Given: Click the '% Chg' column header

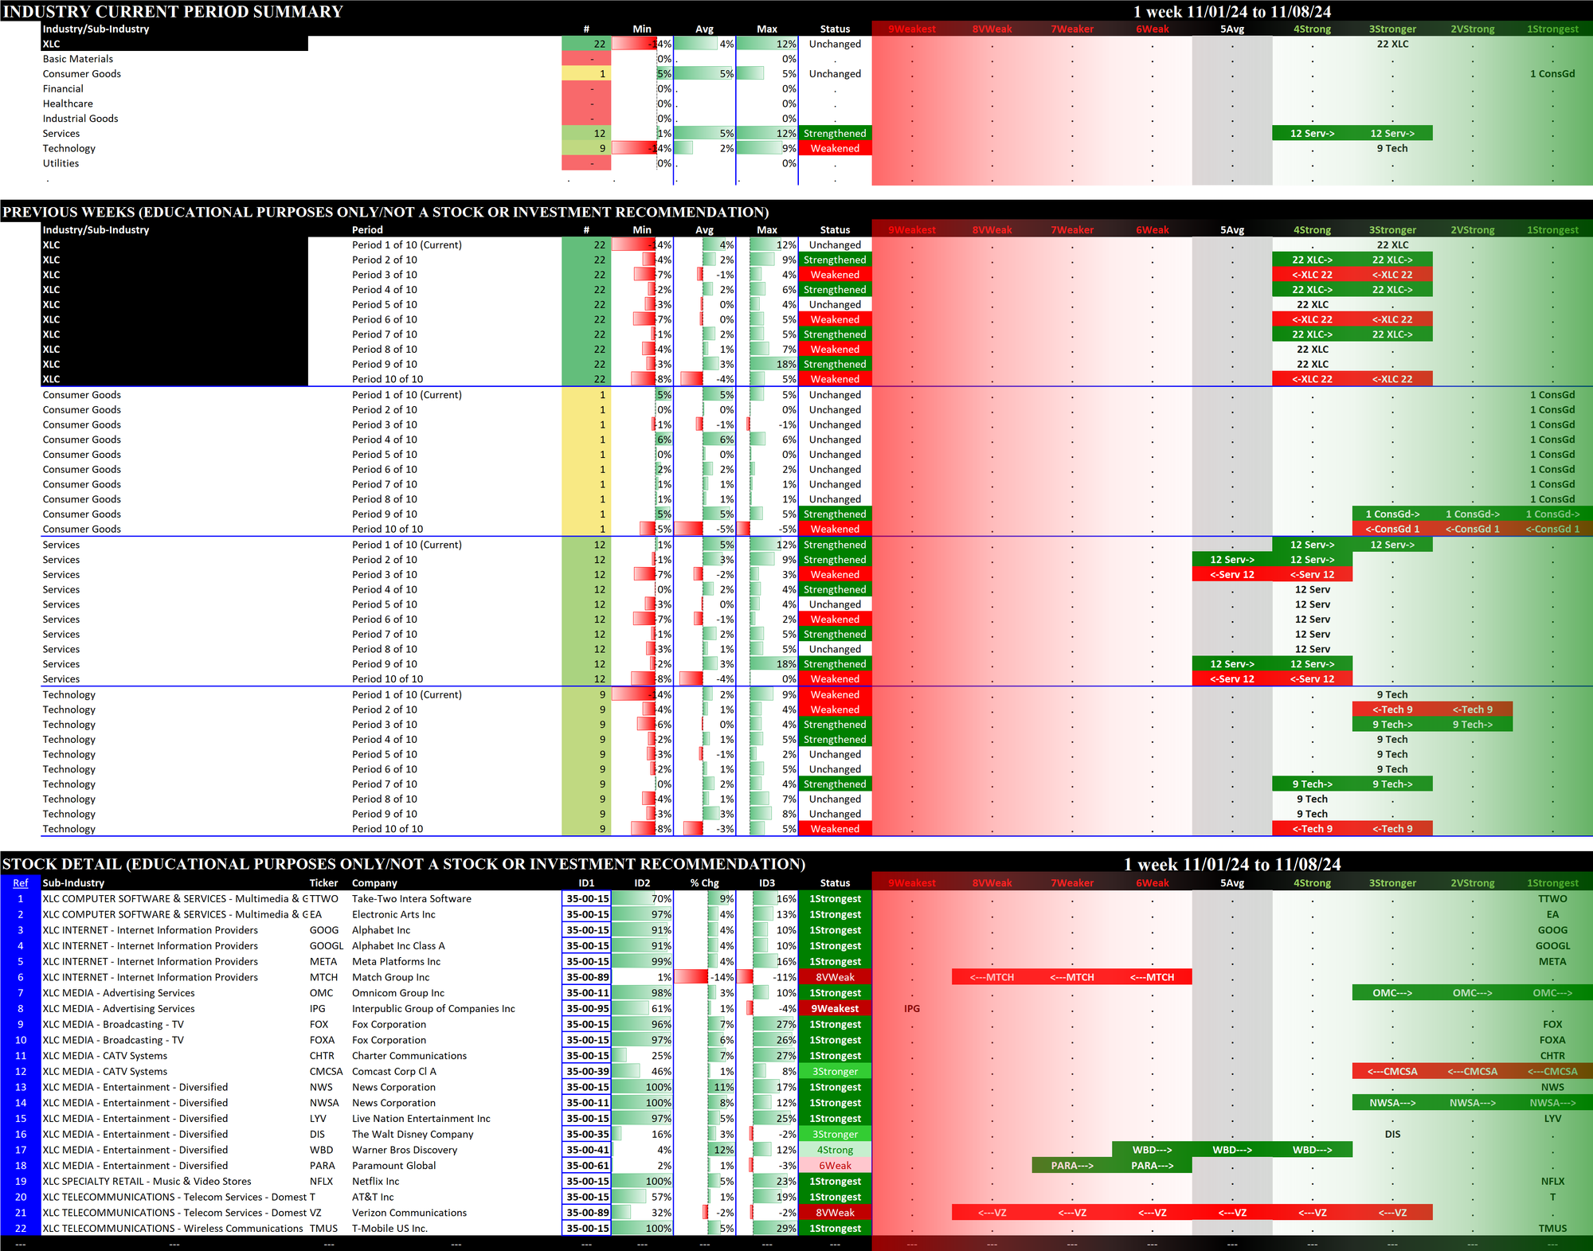Looking at the screenshot, I should point(704,883).
